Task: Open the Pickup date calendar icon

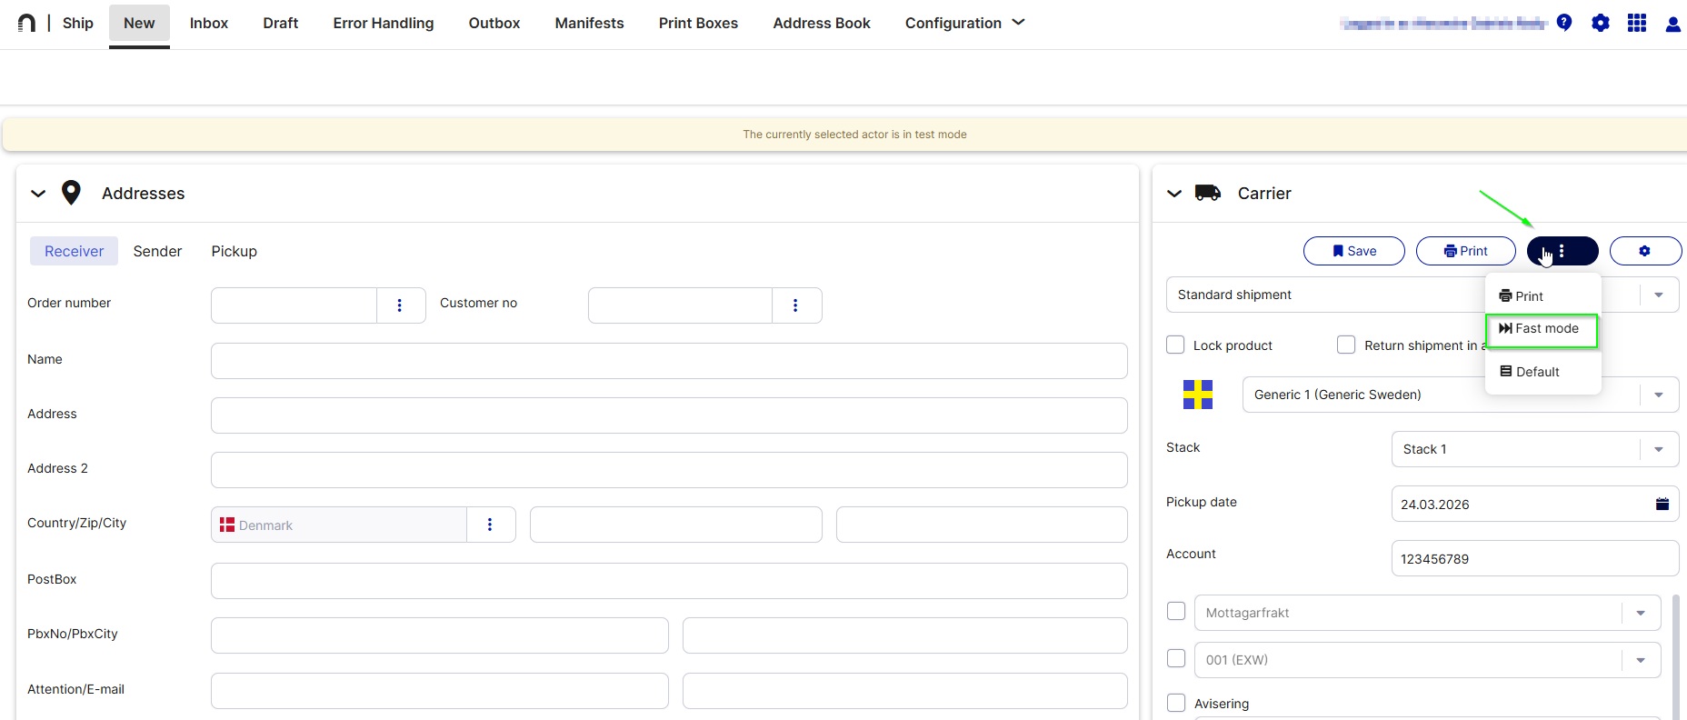Action: point(1662,504)
